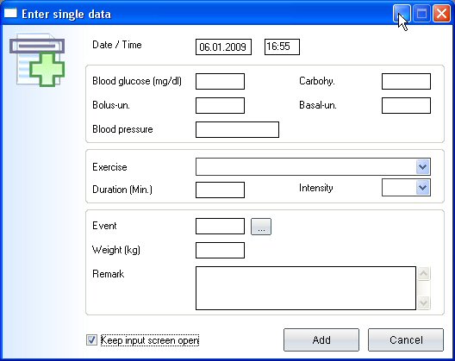
Task: Click the Blood pressure text field
Action: coord(237,129)
